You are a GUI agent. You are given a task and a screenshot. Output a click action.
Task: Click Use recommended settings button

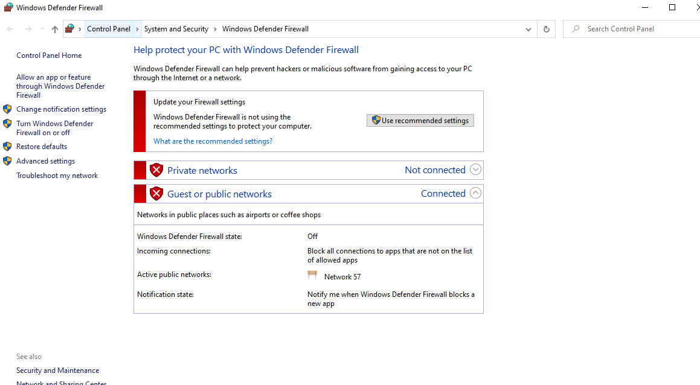420,121
